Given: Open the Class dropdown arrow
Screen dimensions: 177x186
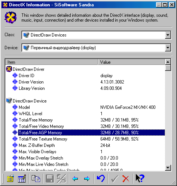Looking at the screenshot, I should [168, 35].
